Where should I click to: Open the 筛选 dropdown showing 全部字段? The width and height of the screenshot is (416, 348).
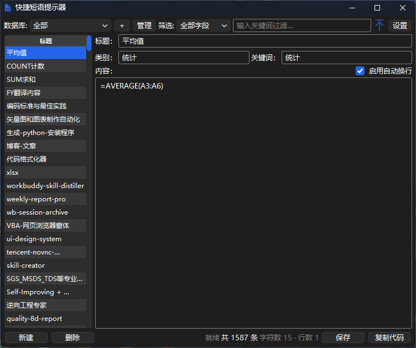click(203, 26)
